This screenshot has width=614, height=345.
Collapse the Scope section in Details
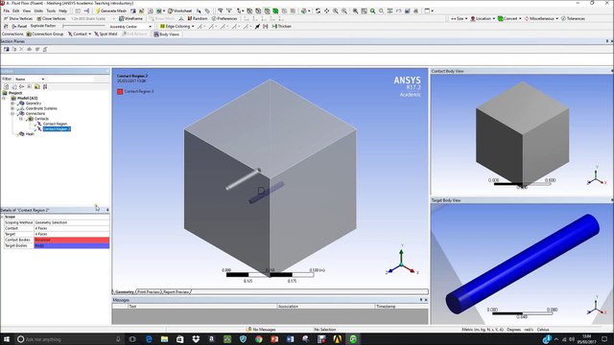tap(2, 217)
